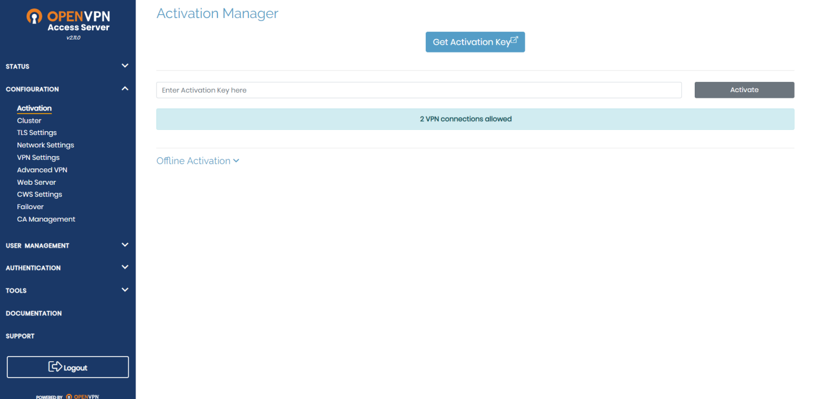Click the Activate button
Viewport: 815px width, 399px height.
click(744, 90)
